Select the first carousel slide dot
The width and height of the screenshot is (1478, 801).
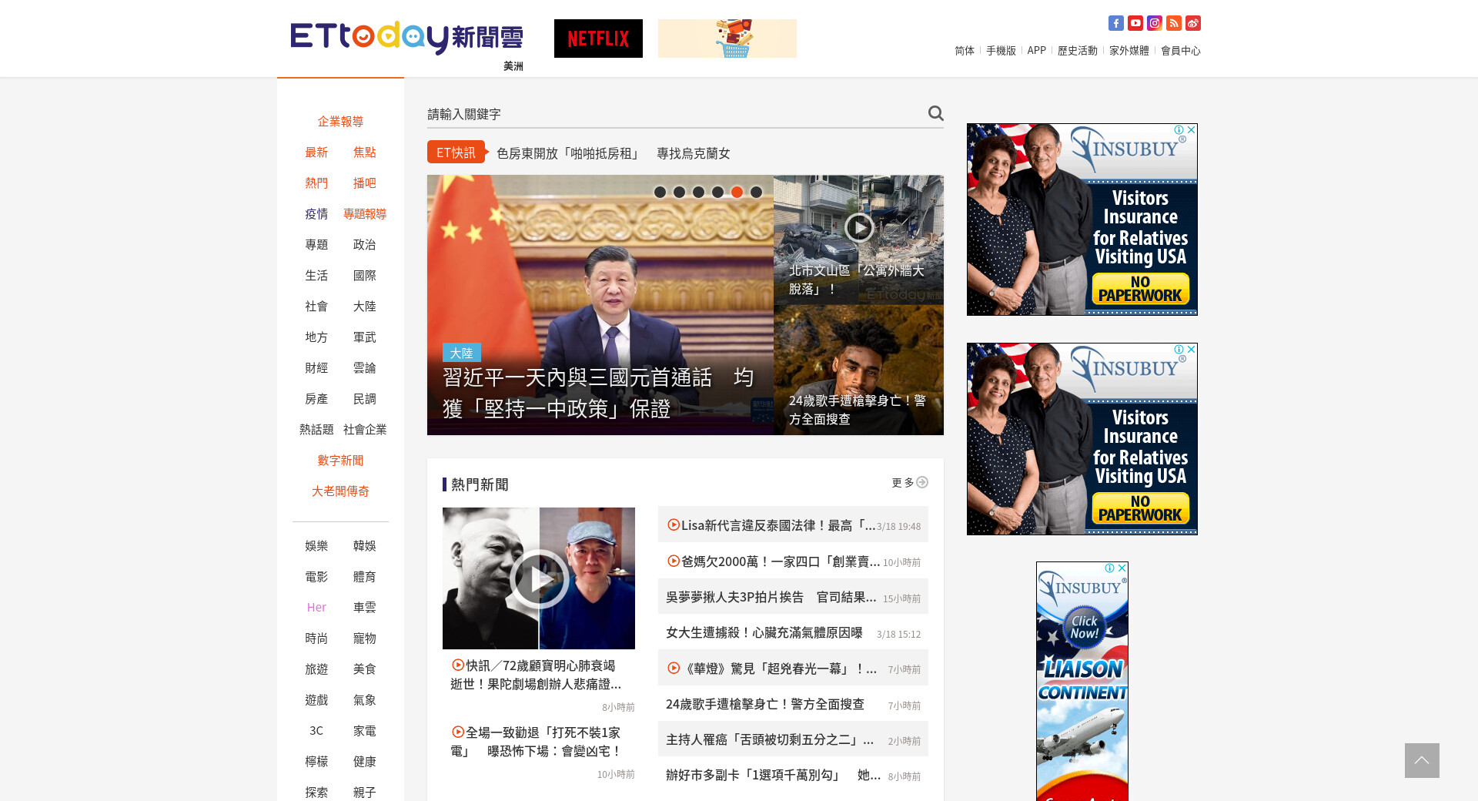coord(660,193)
